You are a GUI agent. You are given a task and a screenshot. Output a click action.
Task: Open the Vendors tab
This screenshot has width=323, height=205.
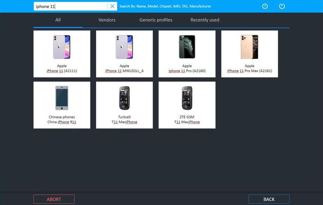[107, 20]
